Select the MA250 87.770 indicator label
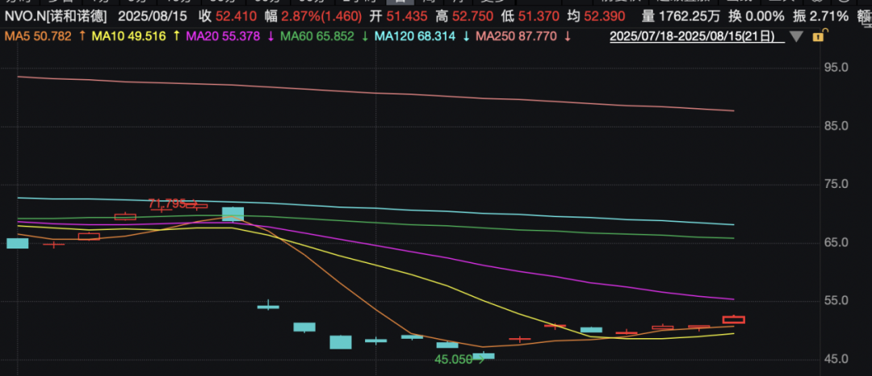872x376 pixels. pos(515,36)
